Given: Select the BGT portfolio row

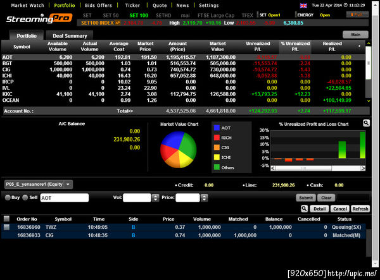Looking at the screenshot, I should click(x=183, y=63).
